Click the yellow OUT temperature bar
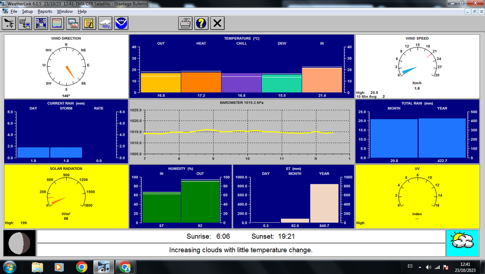This screenshot has height=274, width=485. tap(160, 82)
